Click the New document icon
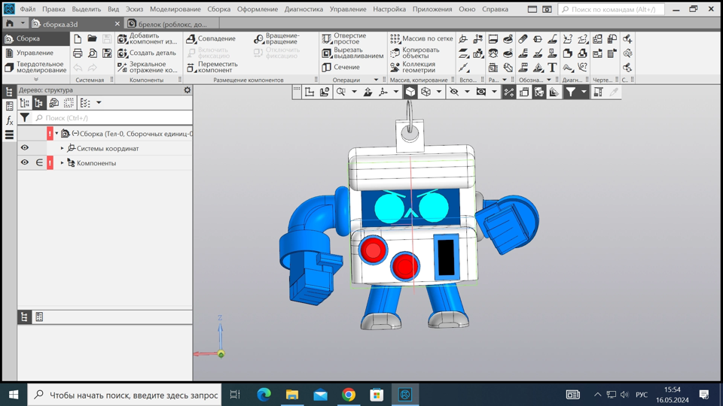 78,38
